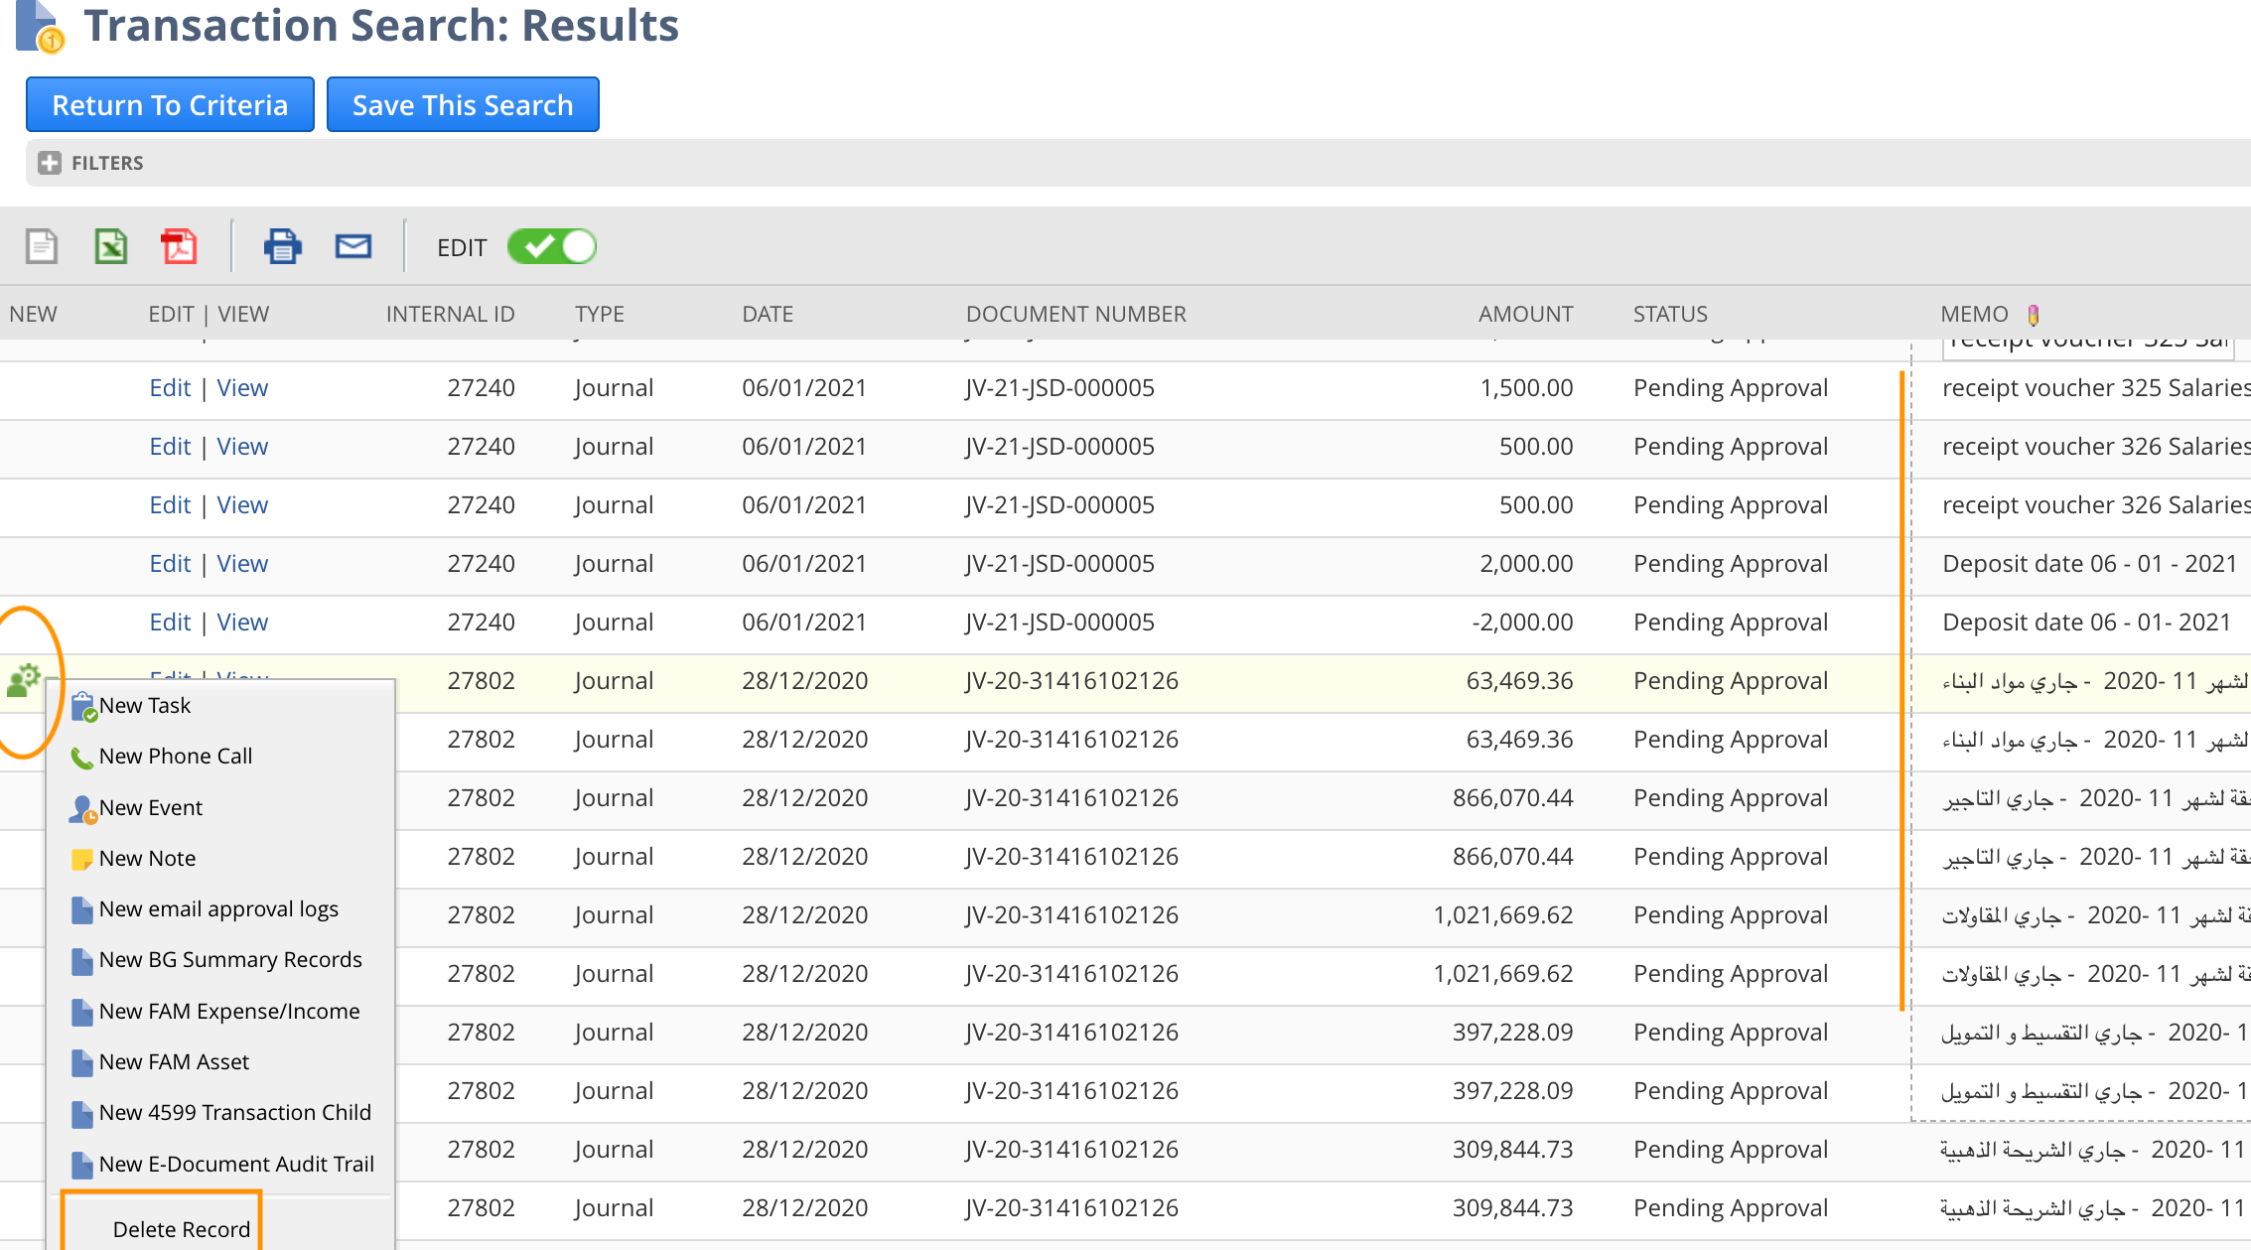Click the green gear New record icon
Image resolution: width=2251 pixels, height=1250 pixels.
[23, 680]
